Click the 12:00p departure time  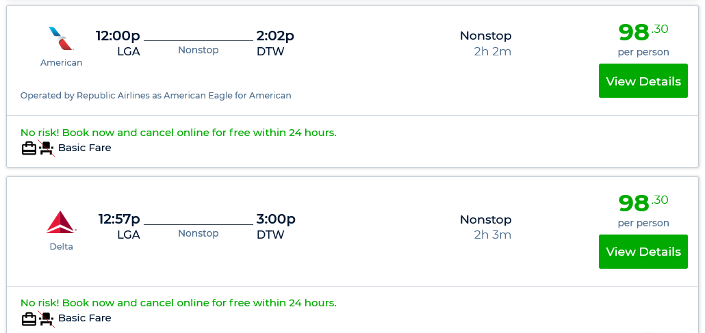(x=118, y=36)
